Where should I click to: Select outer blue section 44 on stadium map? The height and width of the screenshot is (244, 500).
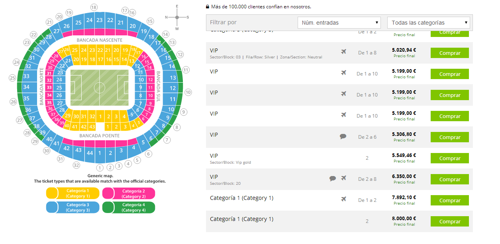(90, 153)
